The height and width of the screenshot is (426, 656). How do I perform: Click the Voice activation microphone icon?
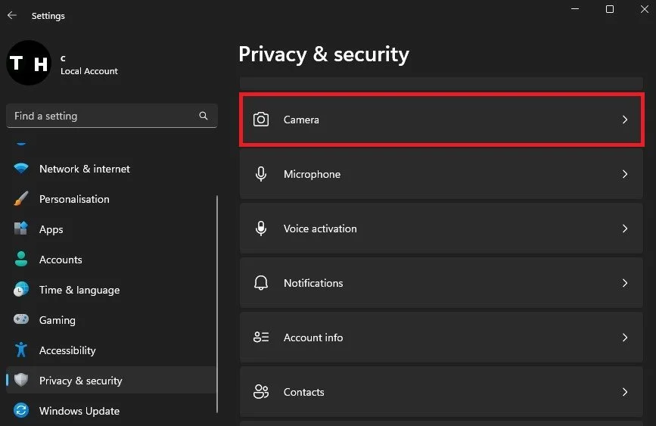(260, 229)
